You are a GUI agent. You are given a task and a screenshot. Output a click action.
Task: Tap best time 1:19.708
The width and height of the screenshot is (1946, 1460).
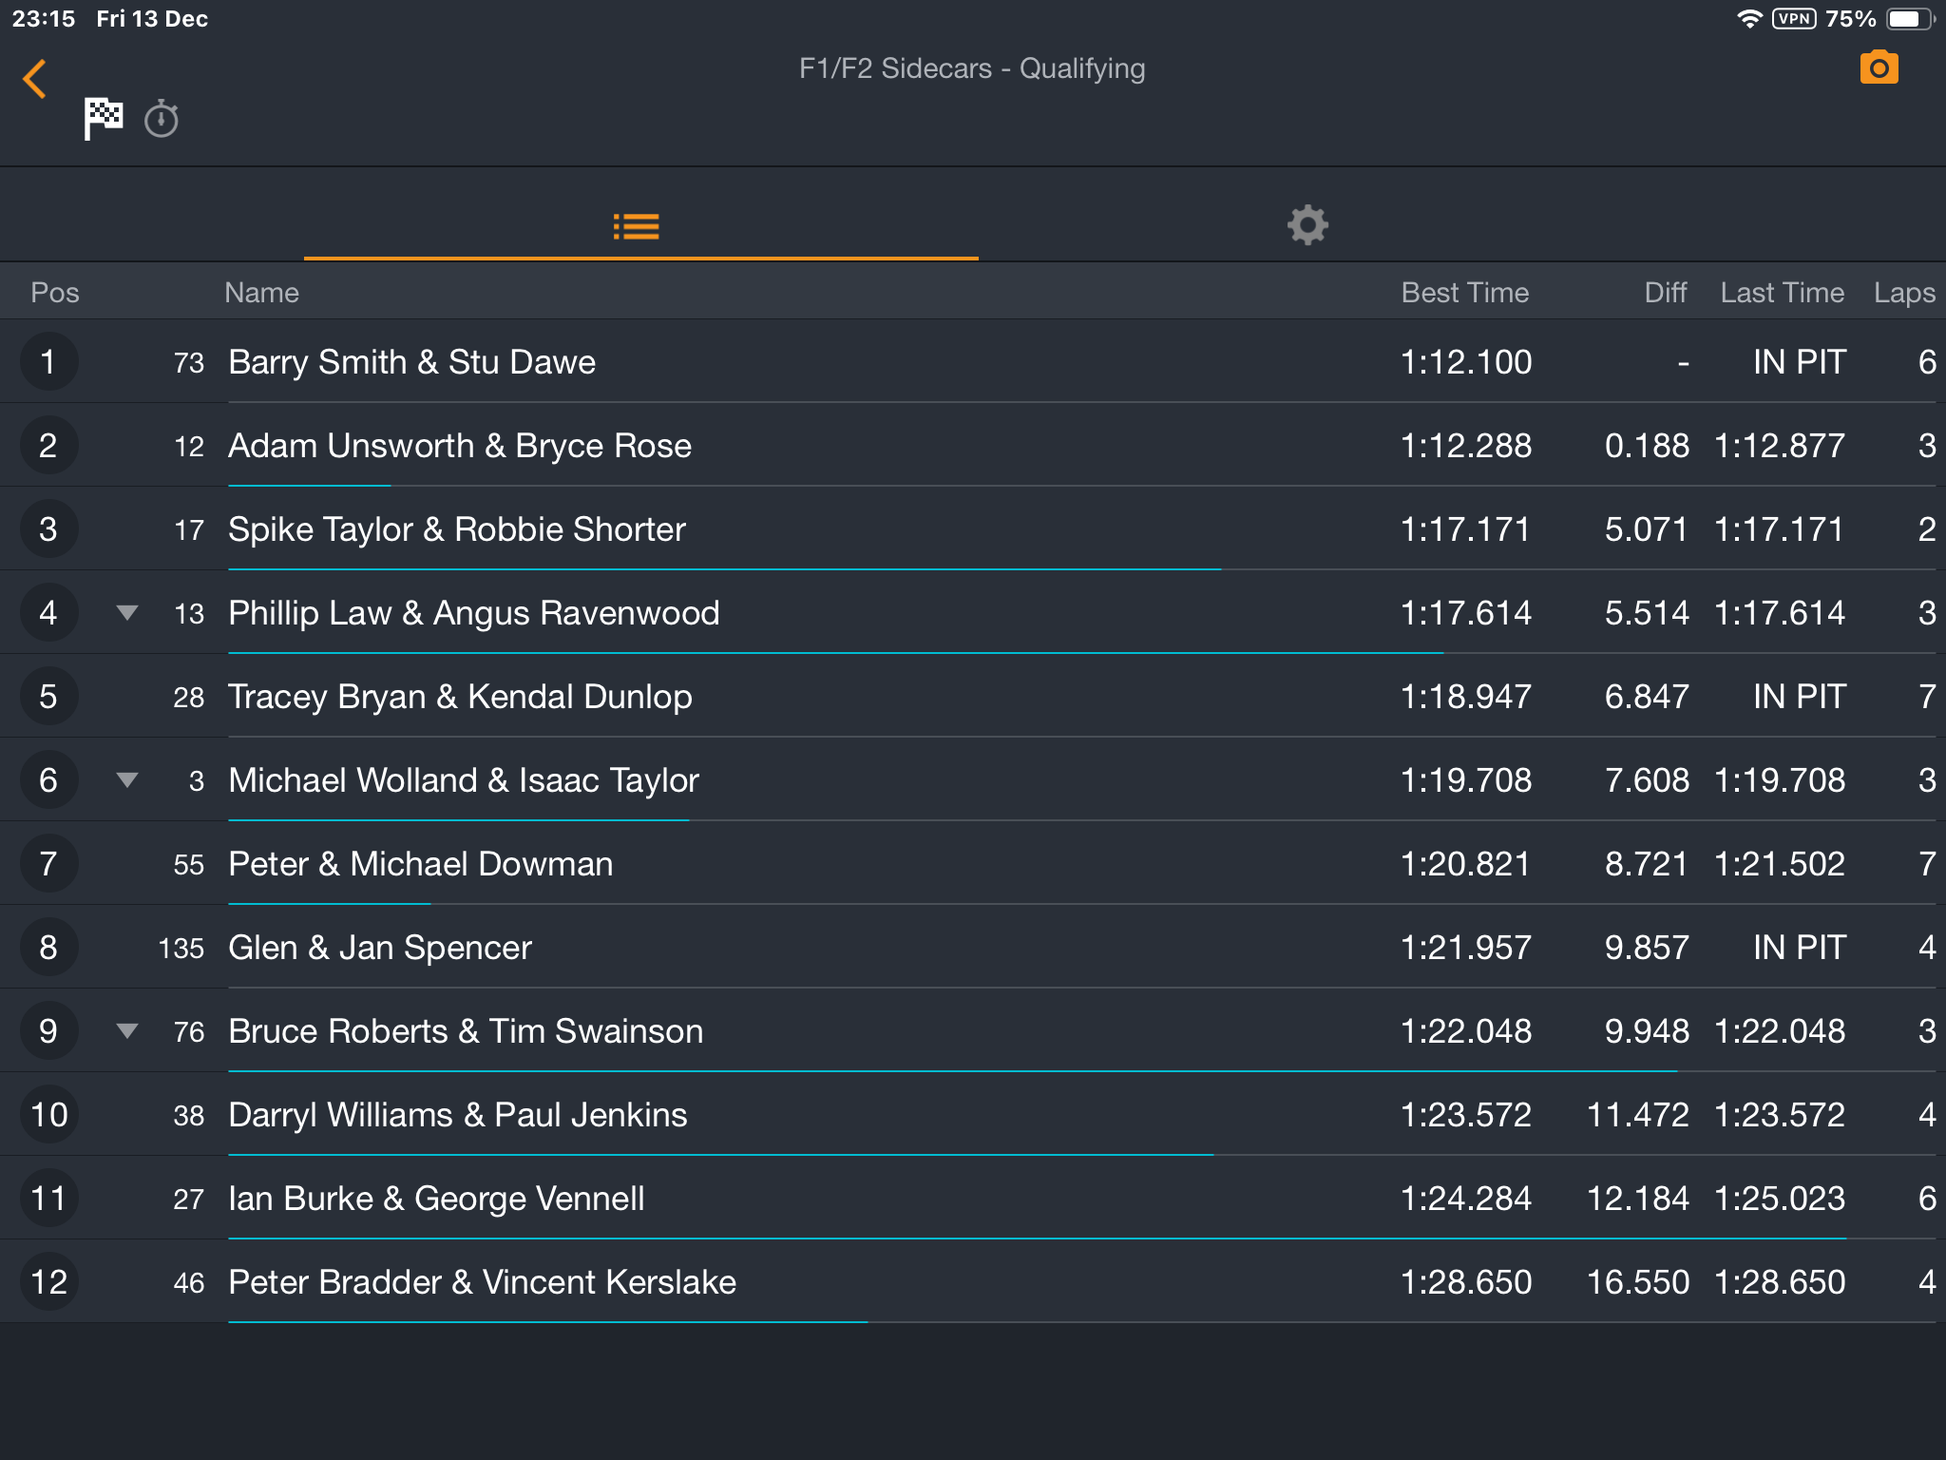(x=1466, y=780)
